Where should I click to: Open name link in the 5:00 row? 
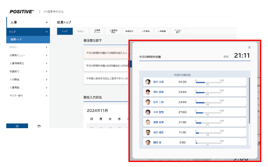pyautogui.click(x=157, y=142)
